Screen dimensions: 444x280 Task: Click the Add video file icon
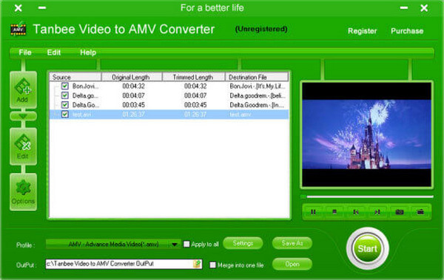[23, 90]
